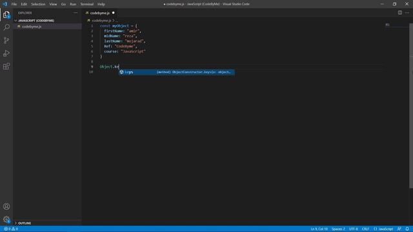The height and width of the screenshot is (232, 413).
Task: Select the codebyme.js editor tab
Action: (x=100, y=13)
